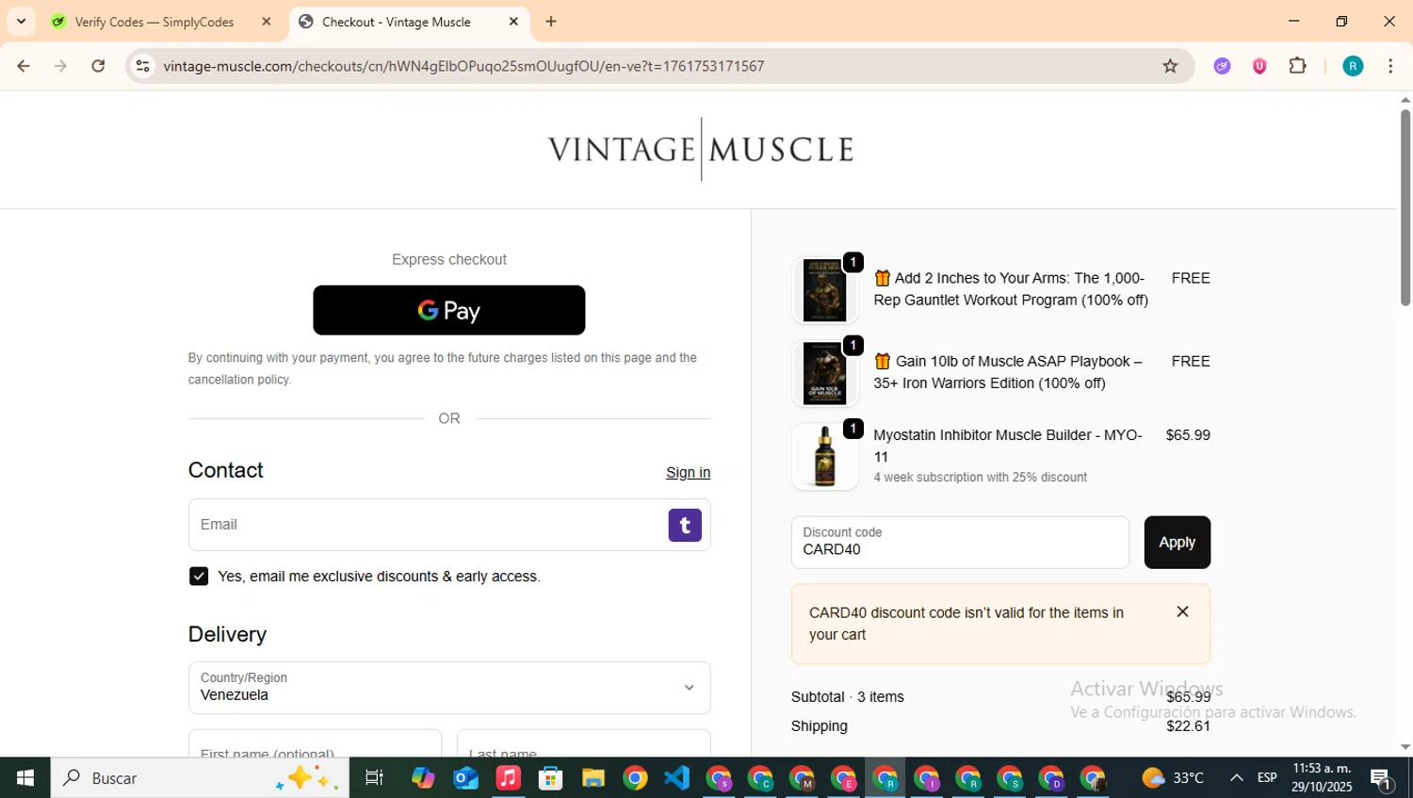The image size is (1413, 798).
Task: Open the Extensions puzzle menu
Action: point(1297,66)
